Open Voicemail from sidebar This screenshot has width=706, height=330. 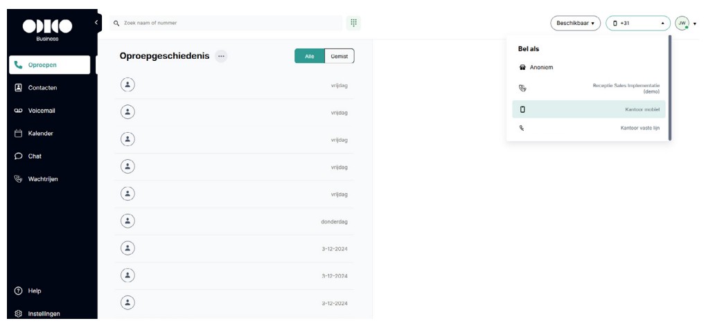(x=49, y=111)
